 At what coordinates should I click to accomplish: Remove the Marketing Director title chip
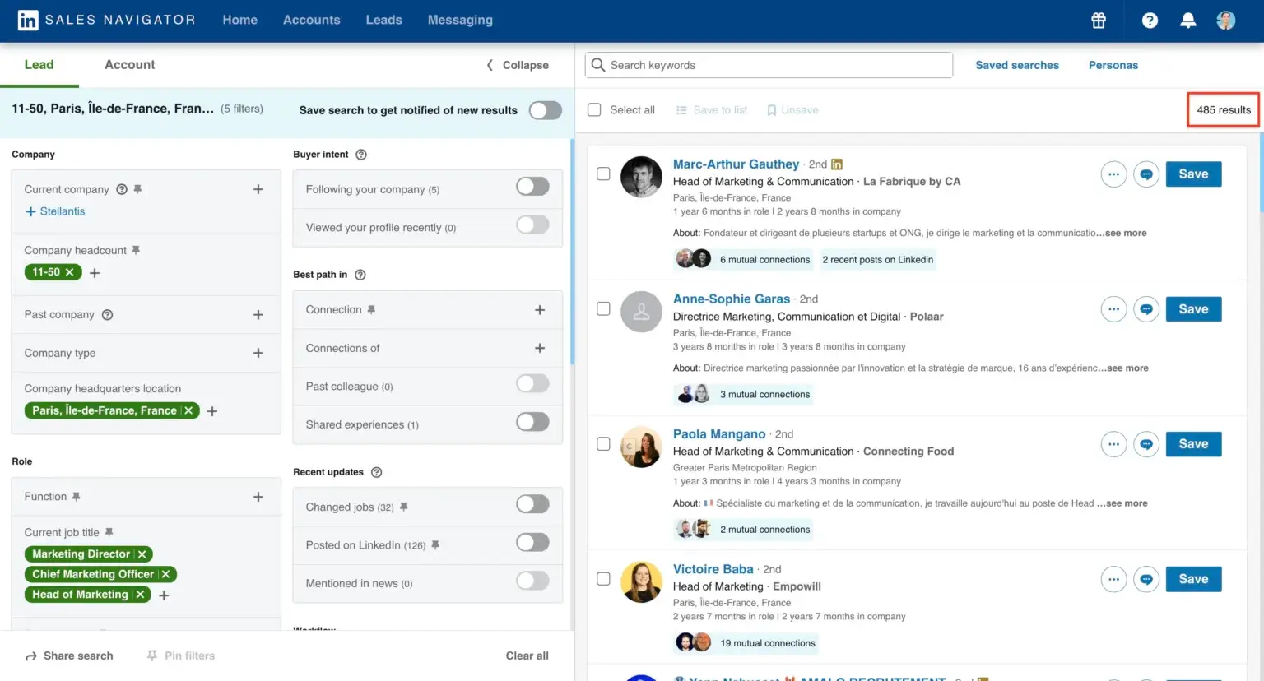pyautogui.click(x=142, y=554)
